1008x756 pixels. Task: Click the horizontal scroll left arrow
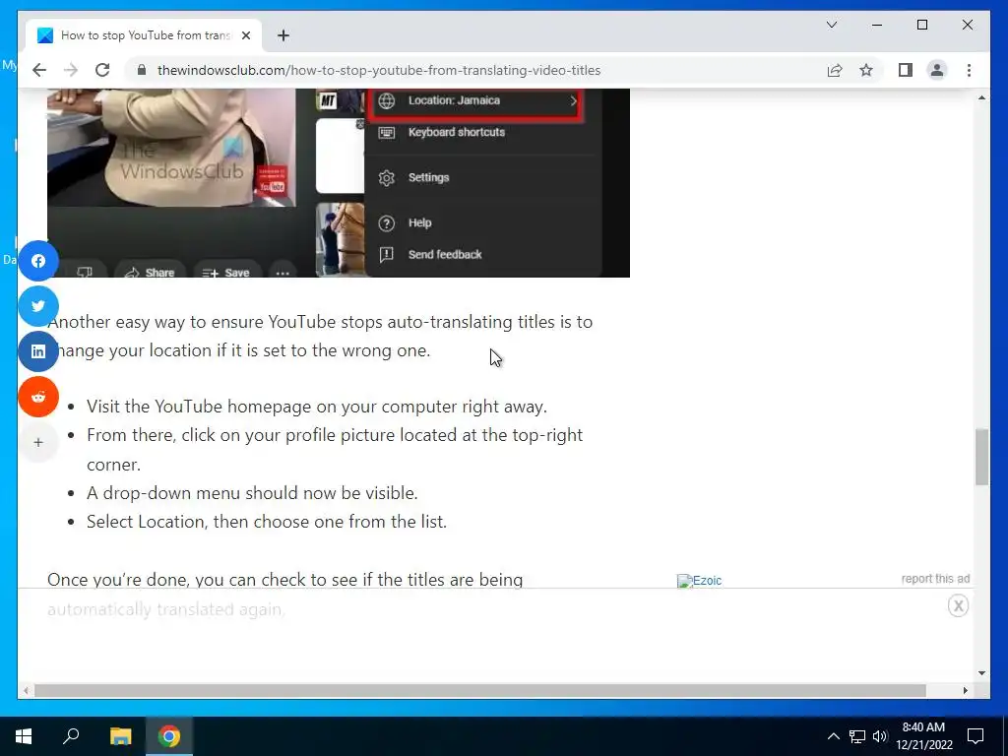26,690
